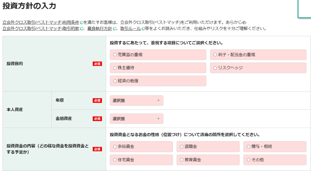The image size is (311, 171).
Task: Open the 立会外クロス取引(ベストマッチ)利用条件 link
Action: (41, 22)
